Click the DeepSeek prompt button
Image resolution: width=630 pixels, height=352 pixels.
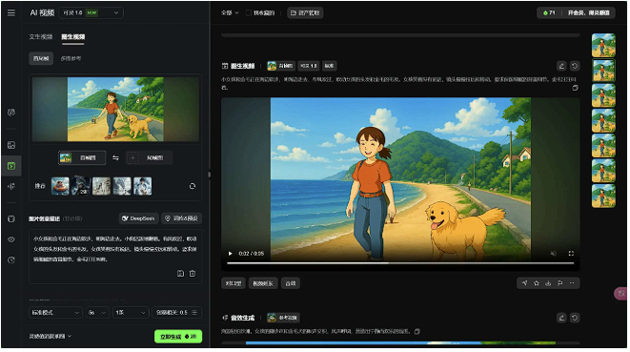click(139, 218)
